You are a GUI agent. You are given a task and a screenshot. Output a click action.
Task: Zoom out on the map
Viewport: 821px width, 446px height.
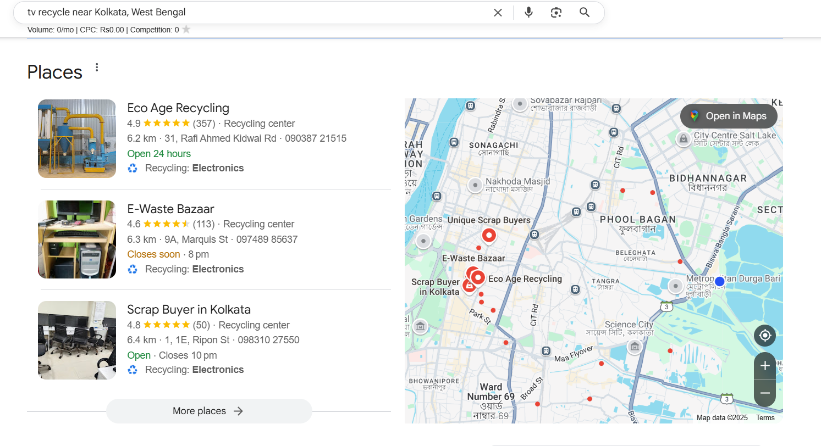765,393
